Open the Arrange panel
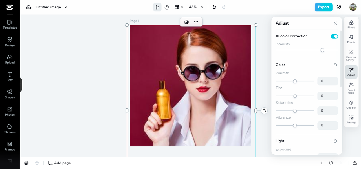The image size is (361, 169). 351,119
